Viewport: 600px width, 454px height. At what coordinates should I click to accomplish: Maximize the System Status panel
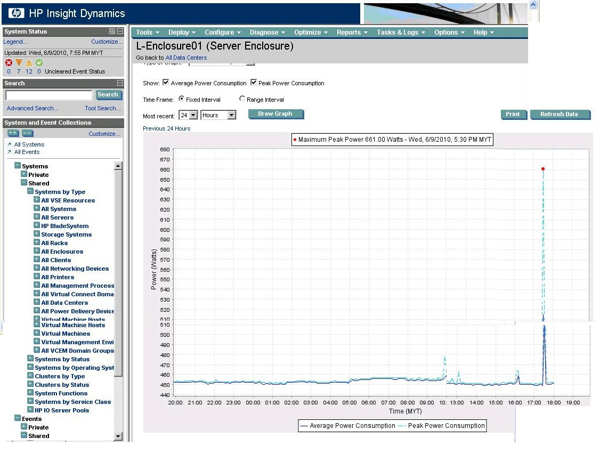112,31
